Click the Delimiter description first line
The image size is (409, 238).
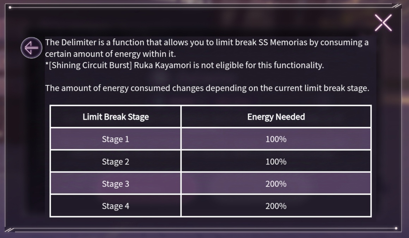[207, 43]
